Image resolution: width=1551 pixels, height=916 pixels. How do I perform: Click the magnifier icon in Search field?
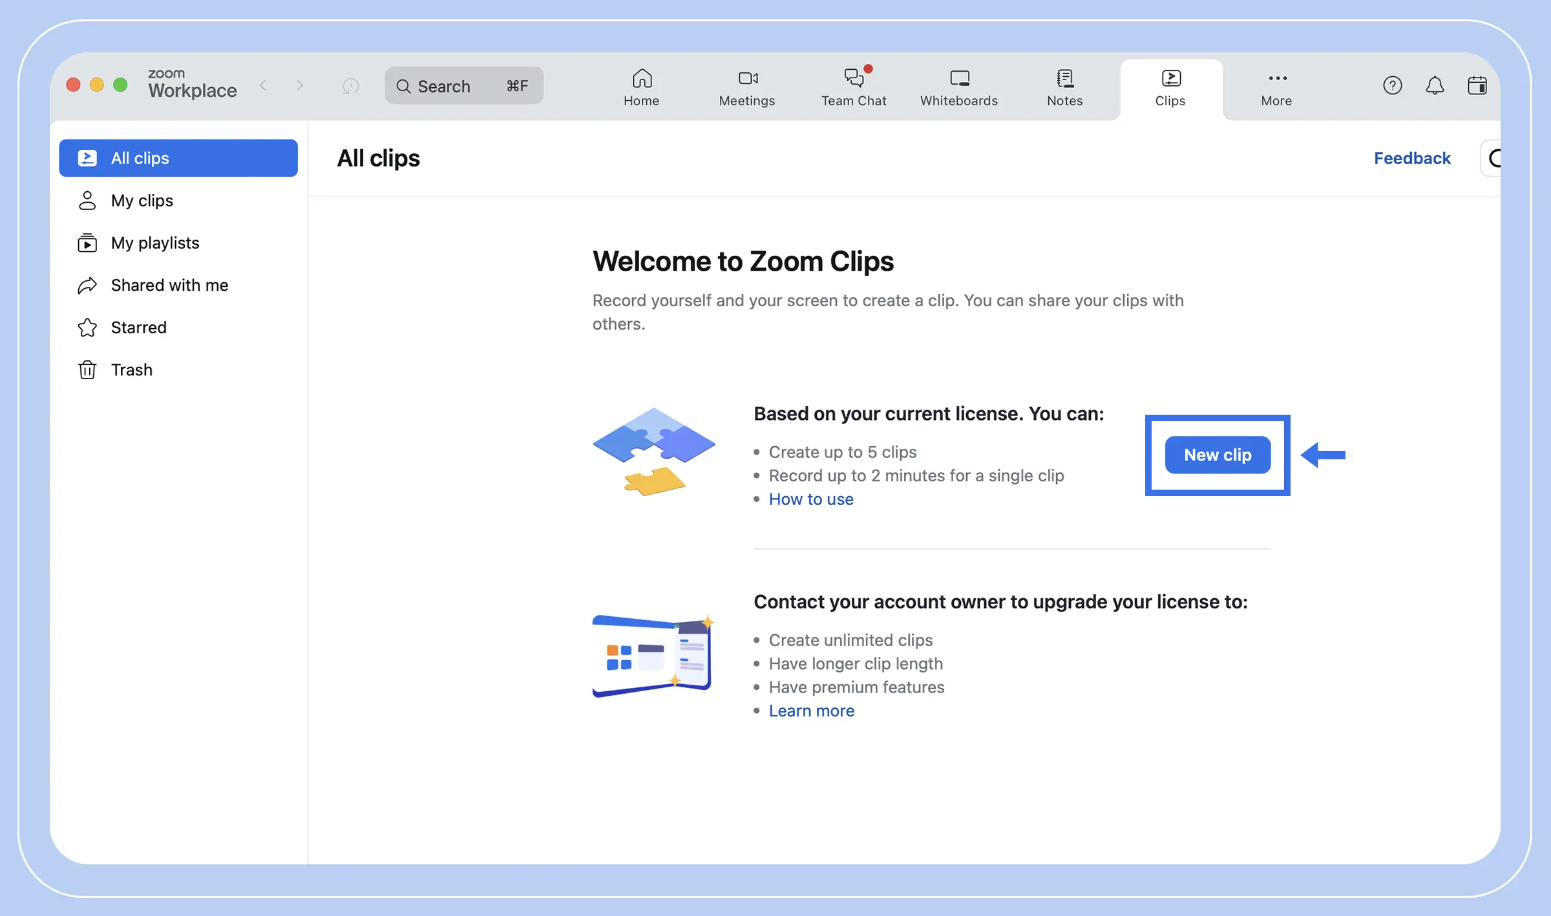tap(403, 86)
